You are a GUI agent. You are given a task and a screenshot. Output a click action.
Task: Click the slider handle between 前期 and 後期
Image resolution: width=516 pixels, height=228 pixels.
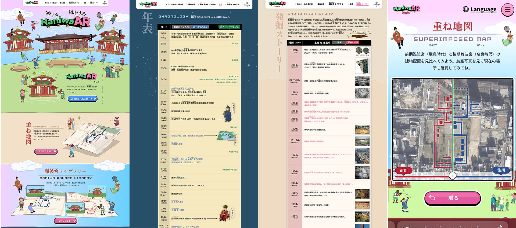tap(453, 175)
